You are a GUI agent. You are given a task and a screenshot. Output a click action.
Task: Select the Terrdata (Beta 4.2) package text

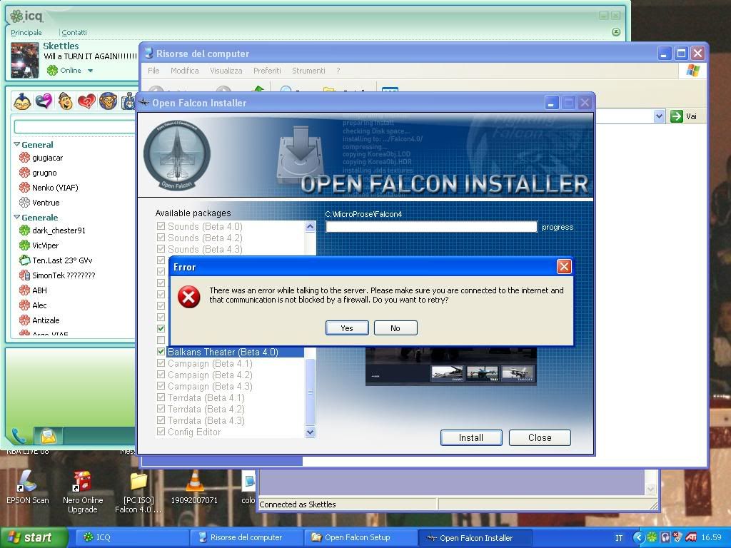[x=206, y=409]
